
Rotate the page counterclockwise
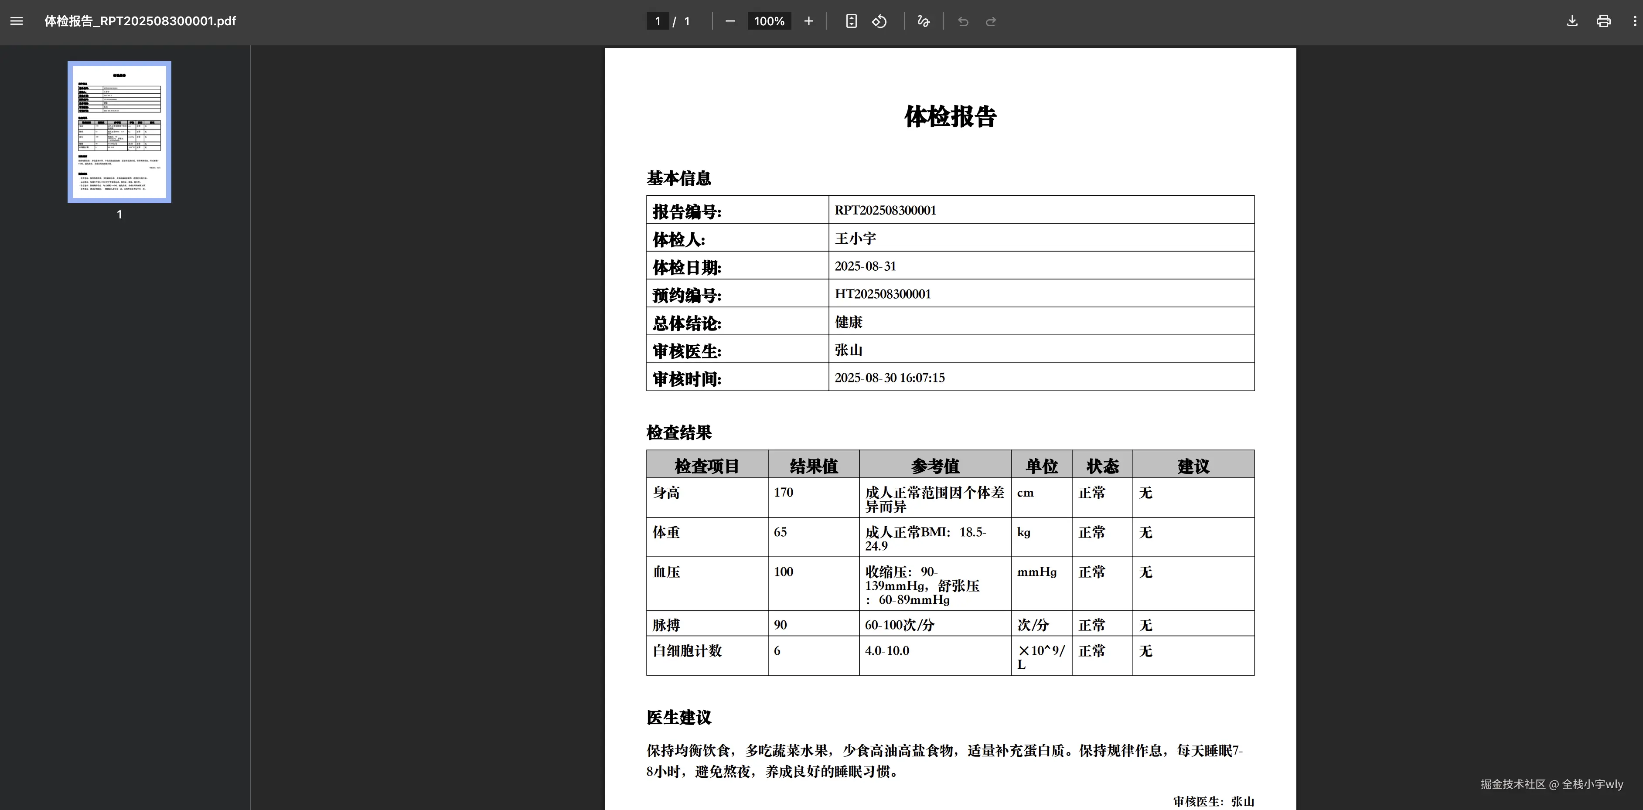coord(879,21)
